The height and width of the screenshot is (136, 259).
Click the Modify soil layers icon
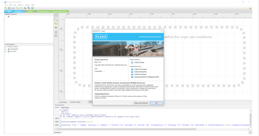pos(56,28)
